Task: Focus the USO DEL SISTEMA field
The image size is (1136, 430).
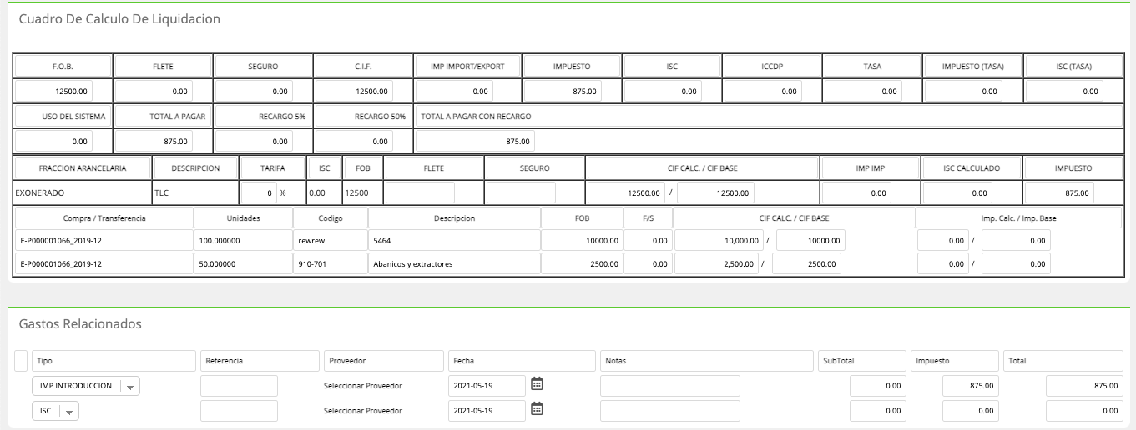Action: (54, 142)
